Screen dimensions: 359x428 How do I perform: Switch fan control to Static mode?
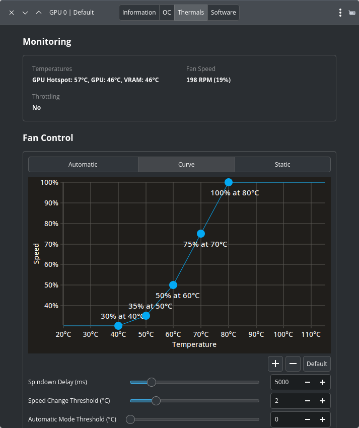282,165
